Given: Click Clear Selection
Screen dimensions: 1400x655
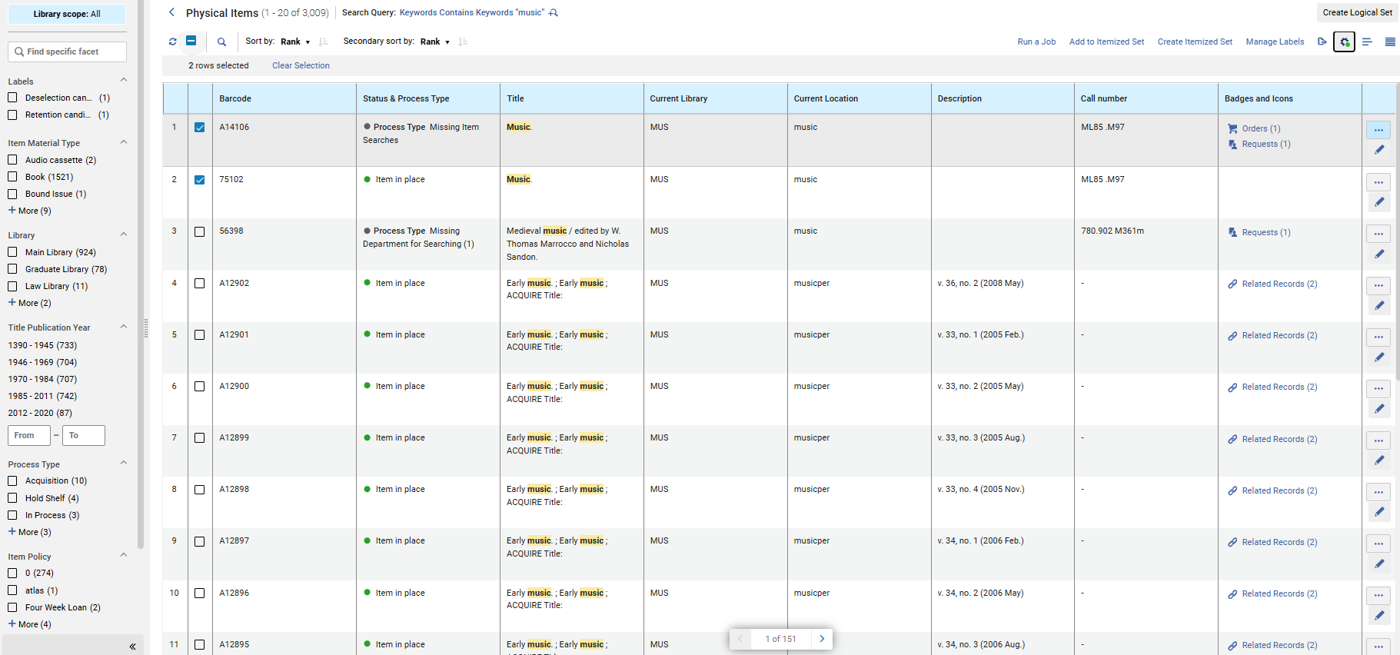Looking at the screenshot, I should 301,65.
